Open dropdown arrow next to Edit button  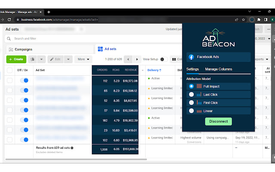[x=68, y=59]
